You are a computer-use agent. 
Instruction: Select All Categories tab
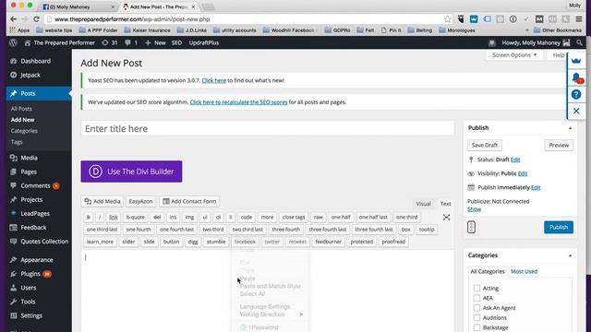coord(488,271)
